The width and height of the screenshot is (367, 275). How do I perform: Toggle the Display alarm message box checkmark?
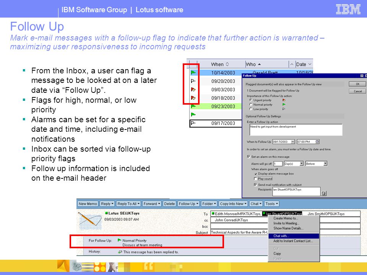256,174
